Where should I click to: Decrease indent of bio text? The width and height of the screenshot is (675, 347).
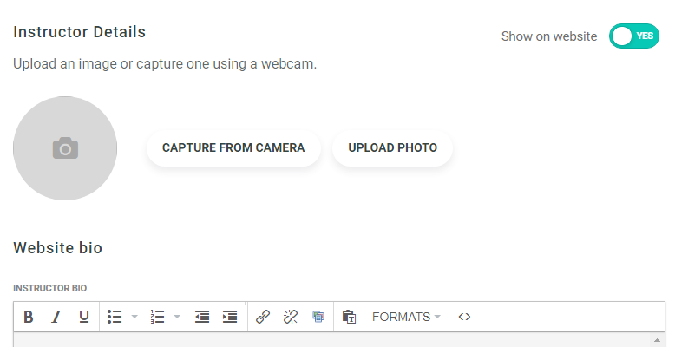coord(202,317)
